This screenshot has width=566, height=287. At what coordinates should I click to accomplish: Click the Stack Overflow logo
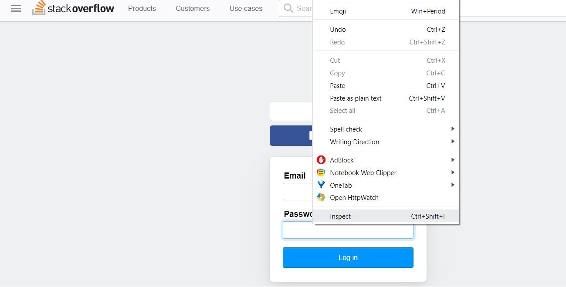[73, 8]
